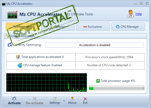Click the CPU usage history graph
The height and width of the screenshot is (108, 151).
tap(46, 82)
